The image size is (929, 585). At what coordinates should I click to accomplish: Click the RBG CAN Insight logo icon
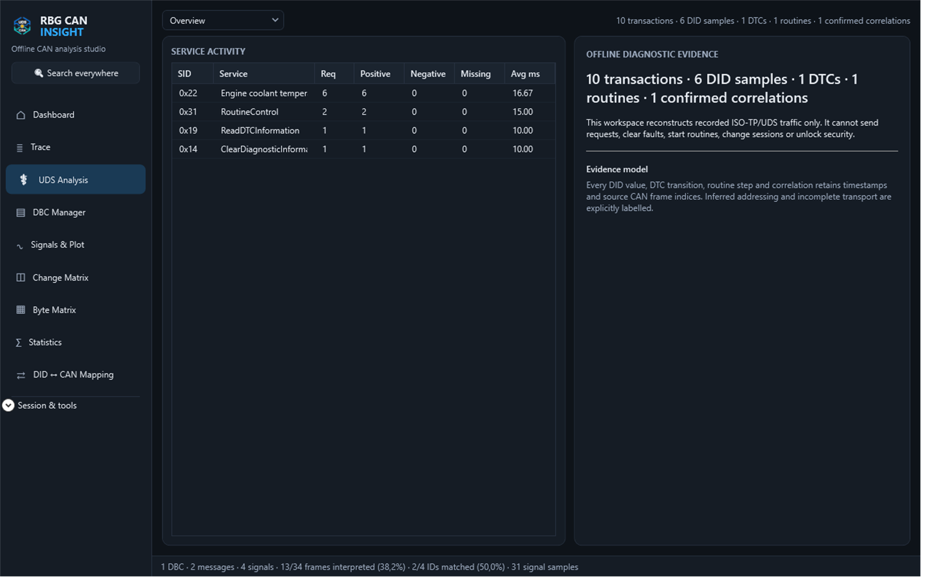click(x=22, y=26)
